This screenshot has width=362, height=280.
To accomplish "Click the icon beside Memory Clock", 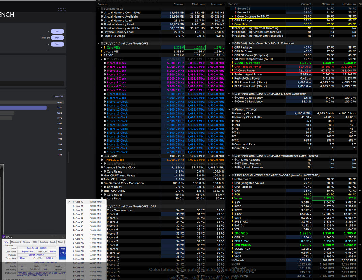I will point(233,113).
